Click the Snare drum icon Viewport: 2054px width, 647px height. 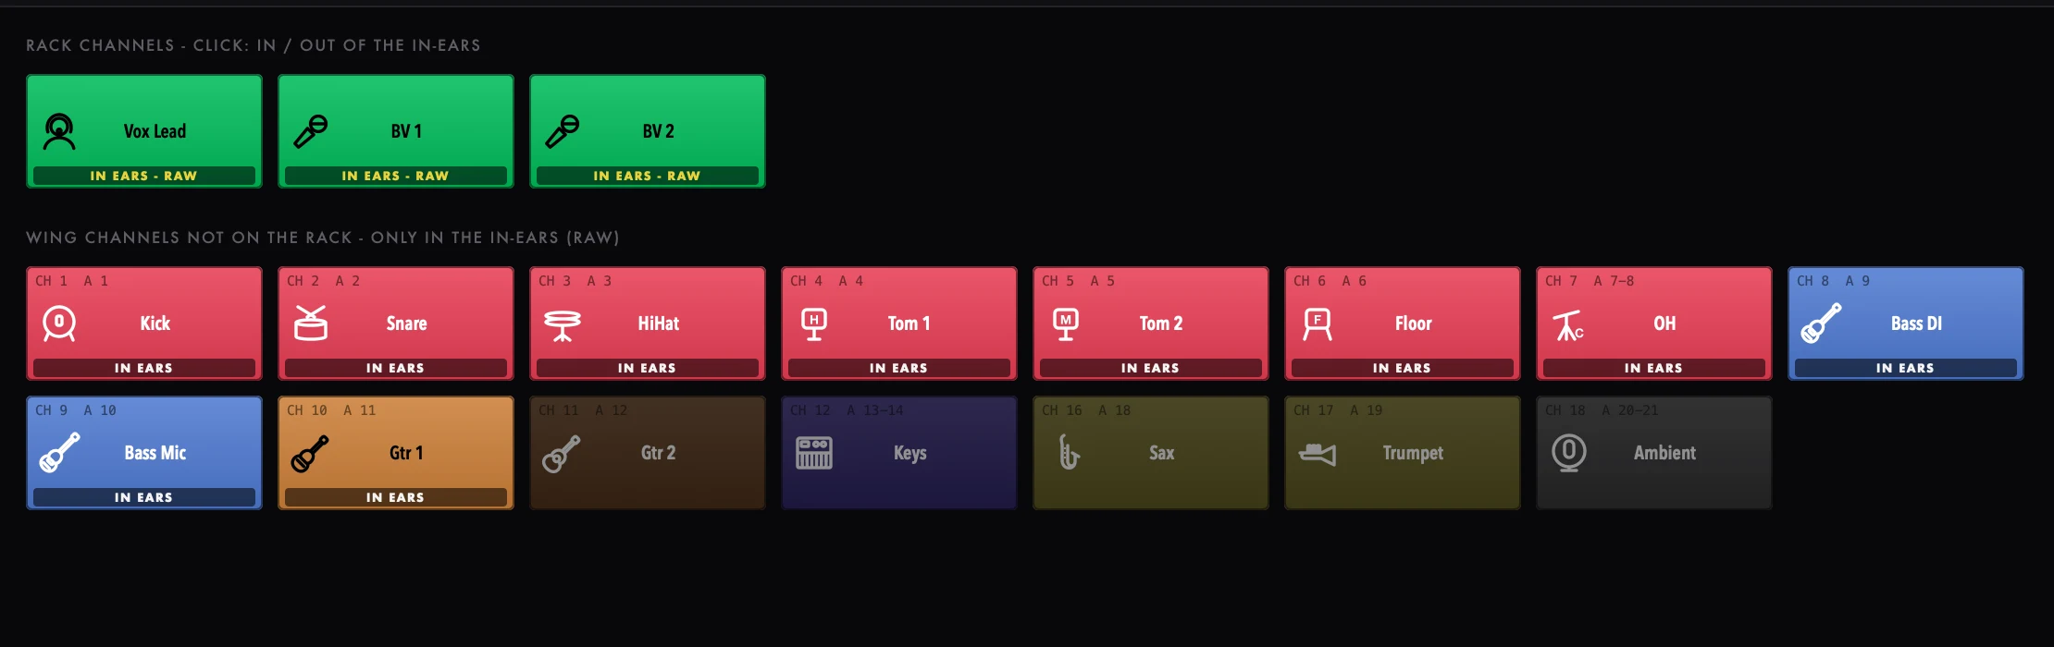coord(311,323)
